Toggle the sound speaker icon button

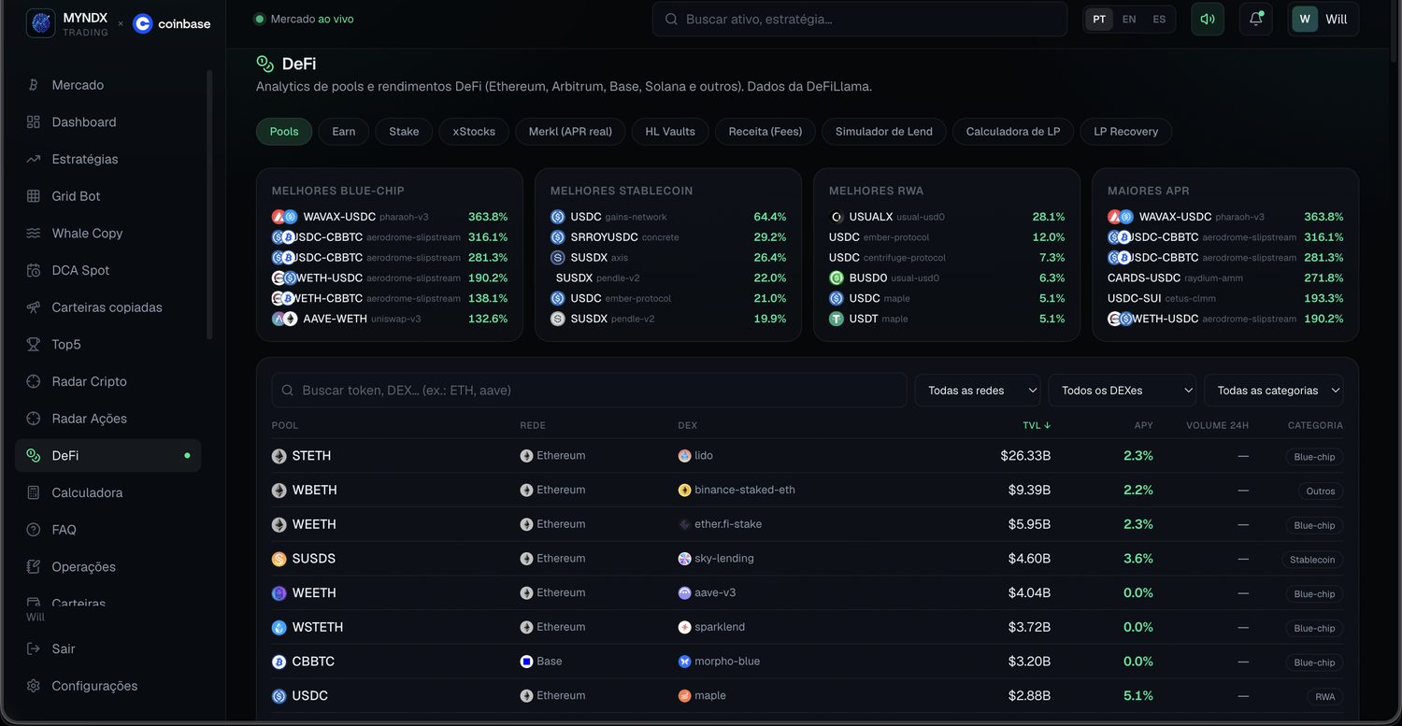tap(1208, 19)
